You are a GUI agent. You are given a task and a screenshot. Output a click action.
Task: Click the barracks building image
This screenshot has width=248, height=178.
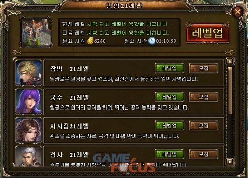[36, 32]
